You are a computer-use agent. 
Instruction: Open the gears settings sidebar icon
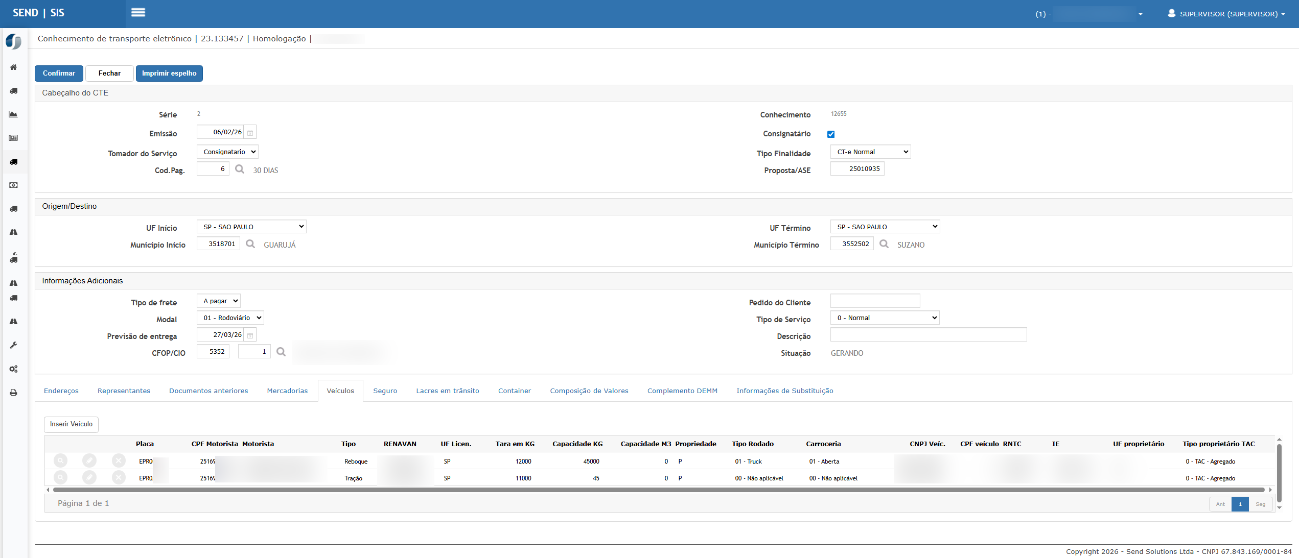[14, 369]
